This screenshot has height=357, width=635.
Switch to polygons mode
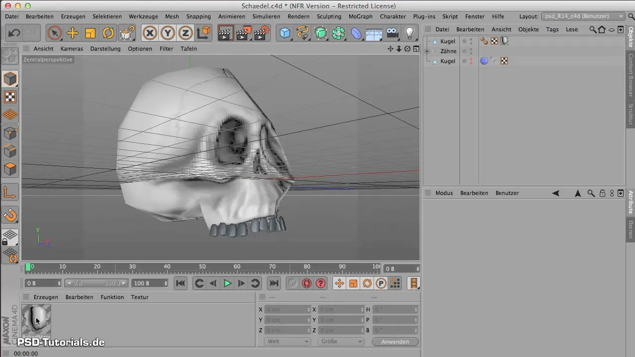click(x=10, y=169)
